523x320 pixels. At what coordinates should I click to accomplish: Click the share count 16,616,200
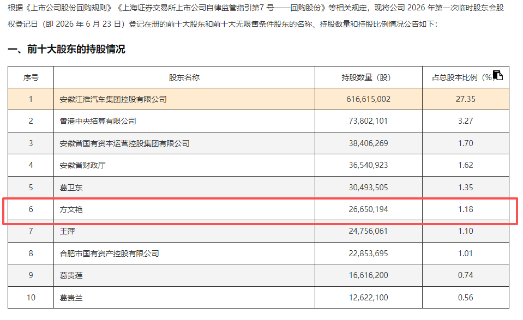coord(368,275)
